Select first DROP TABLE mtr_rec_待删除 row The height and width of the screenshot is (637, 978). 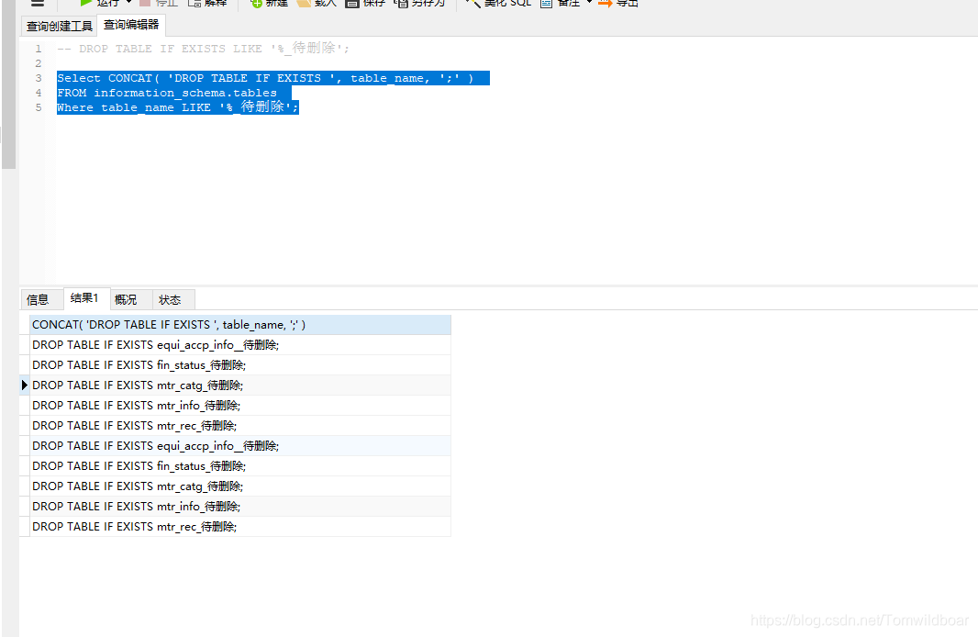(x=240, y=426)
